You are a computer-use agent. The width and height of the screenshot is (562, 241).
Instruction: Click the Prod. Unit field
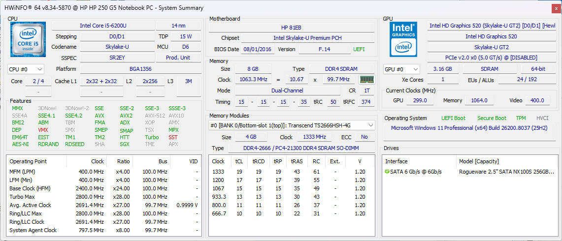pyautogui.click(x=178, y=58)
